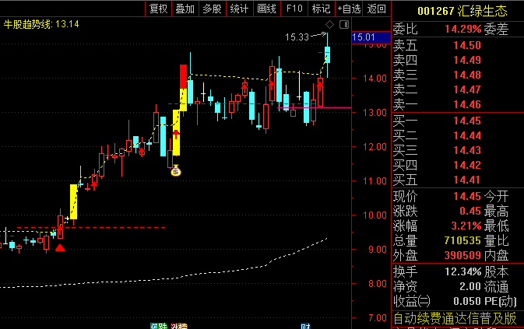
Task: Click the yellow limit-up candlestick near 10.00-11.00
Action: [x=73, y=201]
